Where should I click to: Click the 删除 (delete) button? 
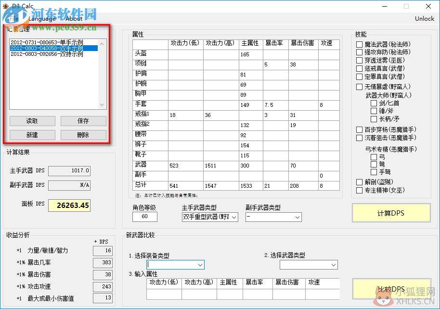coord(83,135)
